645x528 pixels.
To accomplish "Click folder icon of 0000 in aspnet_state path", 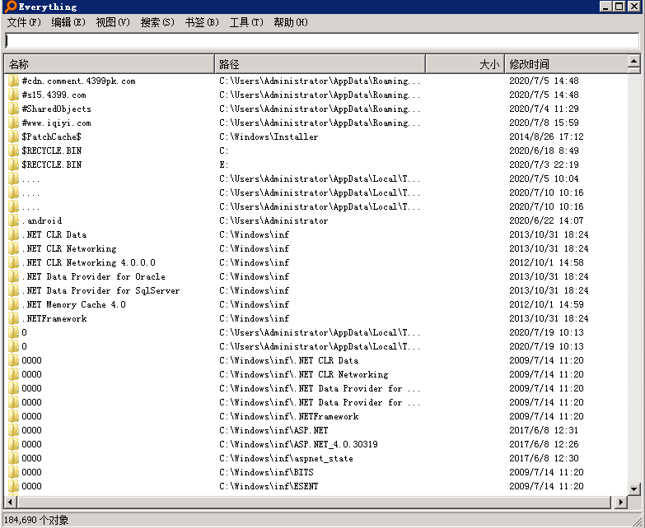I will 13,458.
